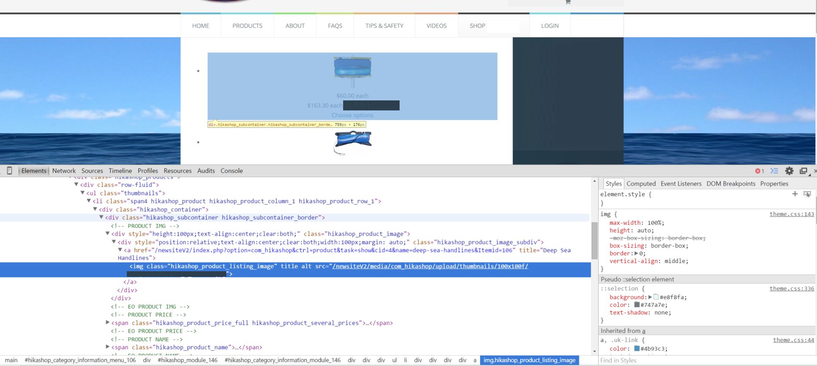Viewport: 817px width, 366px height.
Task: Click the Choose options link
Action: pos(352,115)
